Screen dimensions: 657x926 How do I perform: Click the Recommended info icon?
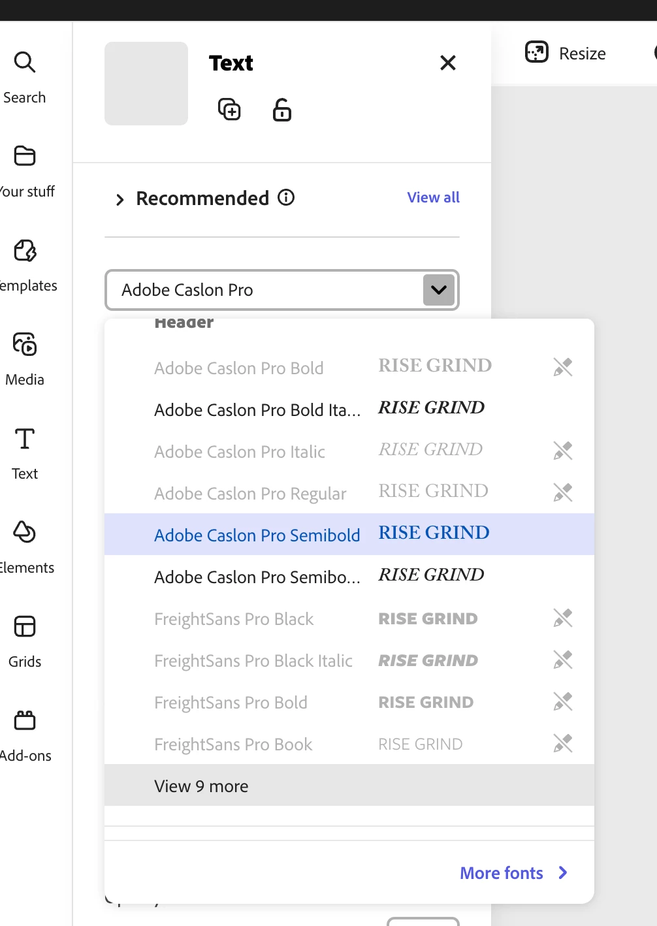[286, 197]
